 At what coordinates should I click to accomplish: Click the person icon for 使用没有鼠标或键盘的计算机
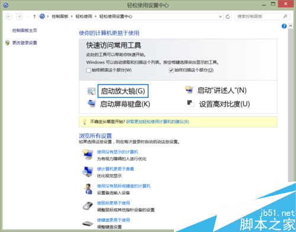[x=88, y=189]
